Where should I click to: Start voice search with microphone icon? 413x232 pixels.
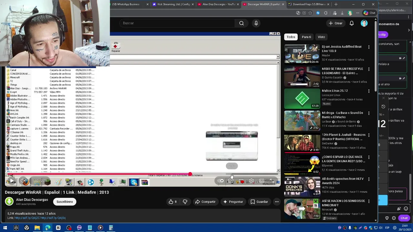pos(256,23)
